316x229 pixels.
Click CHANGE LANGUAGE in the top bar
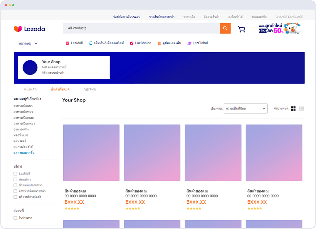[289, 17]
